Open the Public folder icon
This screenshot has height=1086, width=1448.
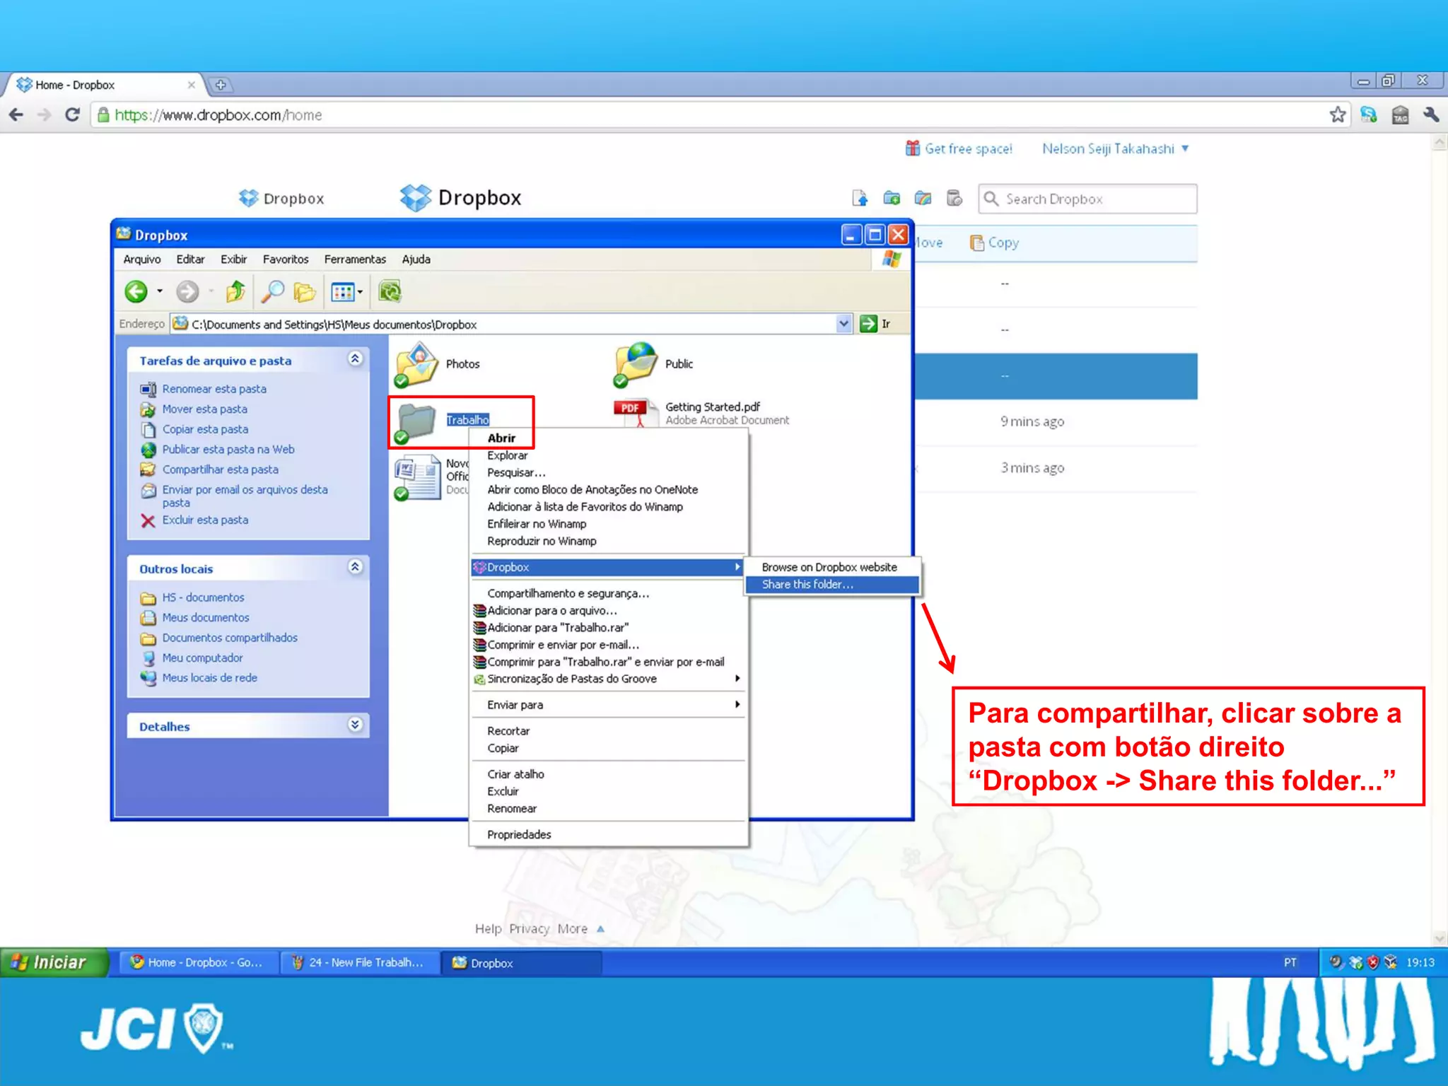tap(636, 364)
